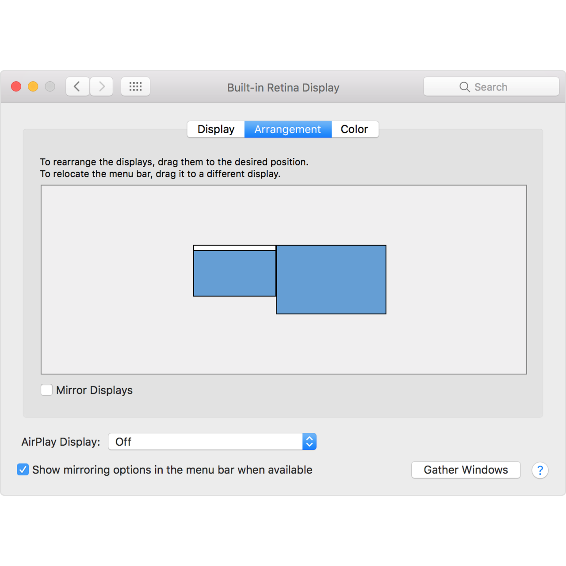Show all preferences via grid icon

(x=135, y=87)
